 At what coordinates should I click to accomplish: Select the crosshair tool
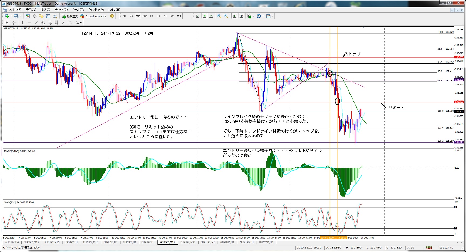point(14,23)
